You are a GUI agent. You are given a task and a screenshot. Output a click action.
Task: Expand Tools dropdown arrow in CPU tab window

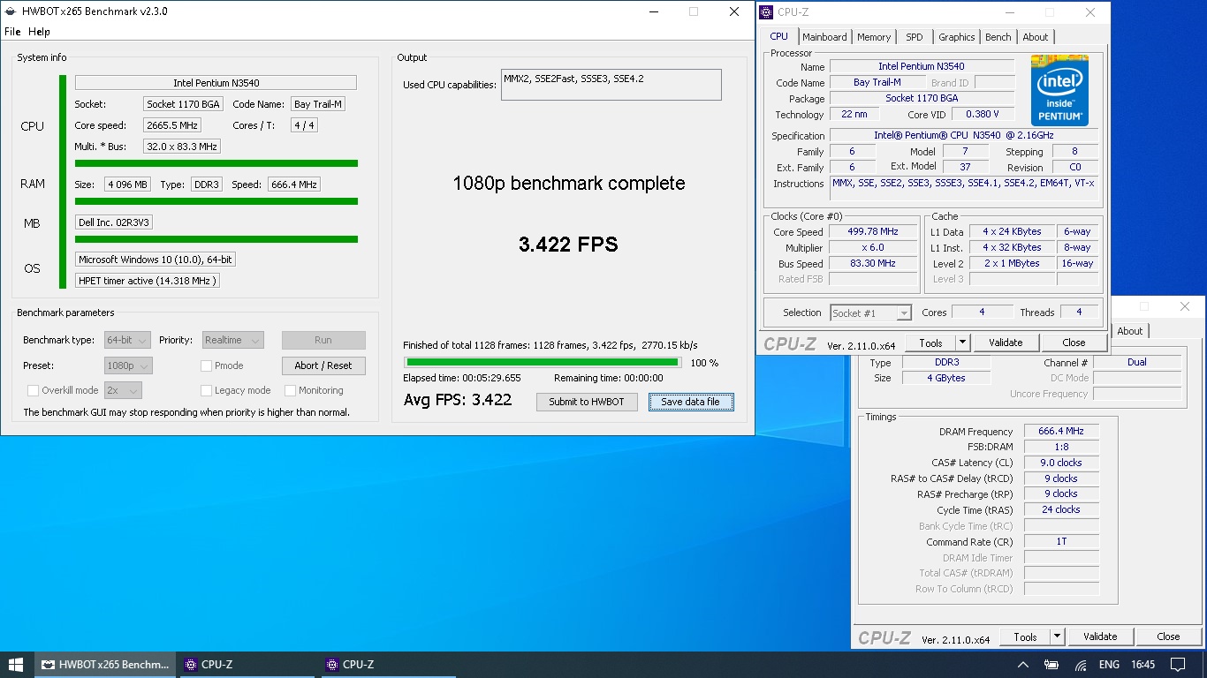962,343
